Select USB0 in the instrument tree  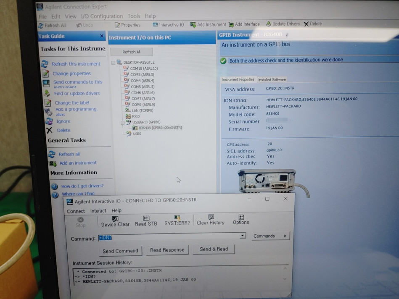(x=137, y=134)
